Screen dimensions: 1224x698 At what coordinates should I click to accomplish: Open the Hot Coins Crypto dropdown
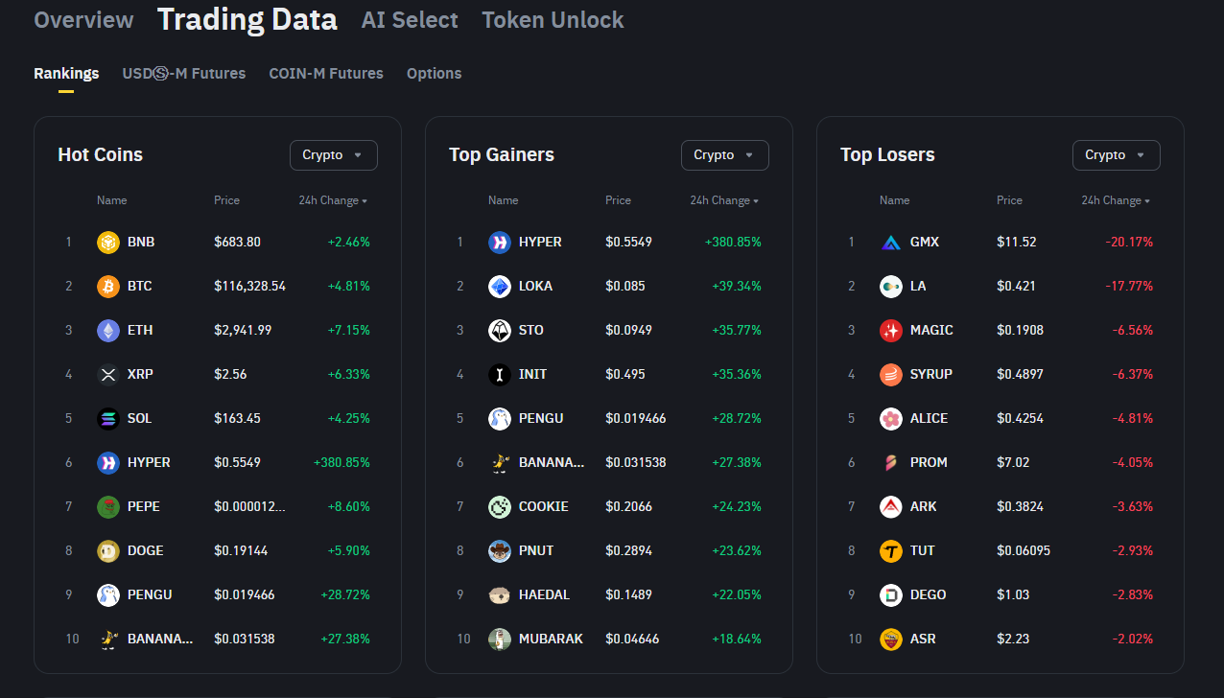[x=333, y=155]
